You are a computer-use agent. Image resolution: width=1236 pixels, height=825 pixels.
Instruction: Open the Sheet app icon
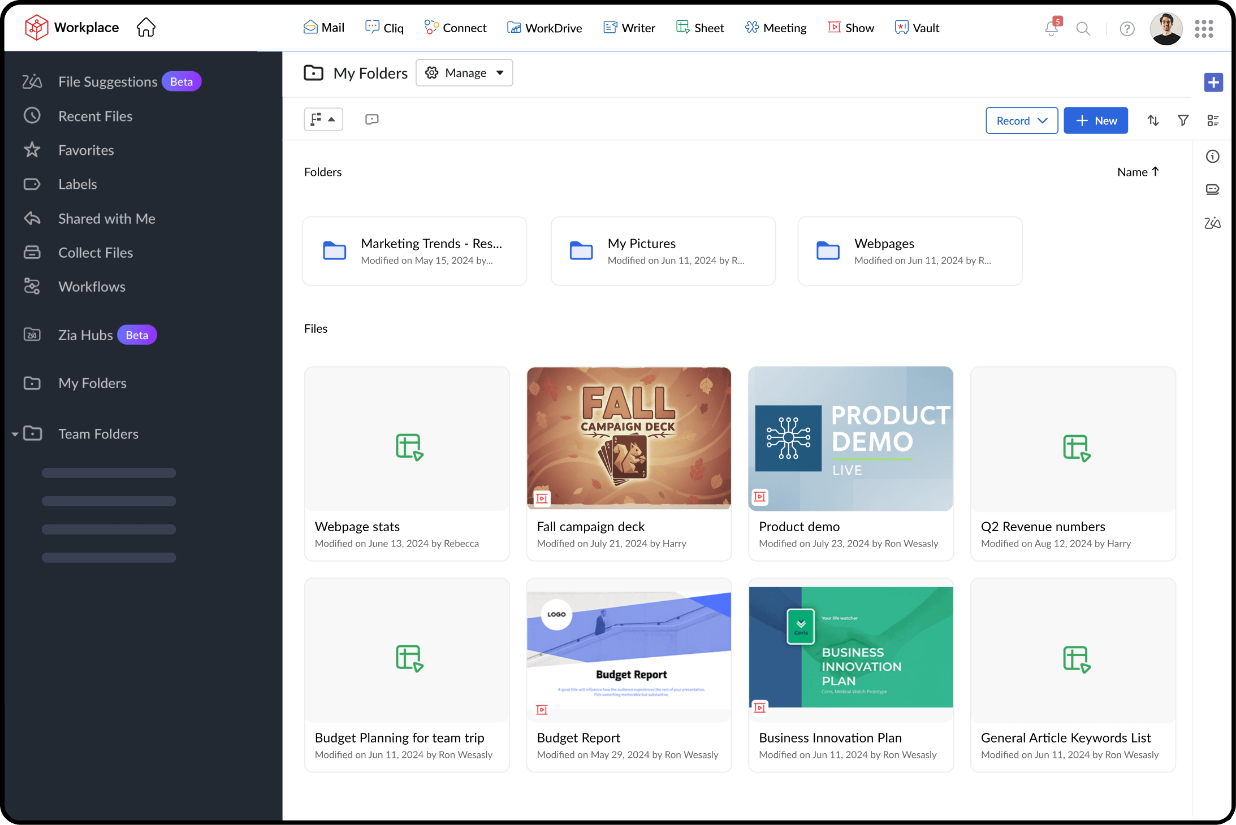[x=700, y=27]
